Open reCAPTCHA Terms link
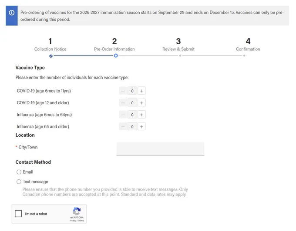This screenshot has height=231, width=296. coord(81,221)
